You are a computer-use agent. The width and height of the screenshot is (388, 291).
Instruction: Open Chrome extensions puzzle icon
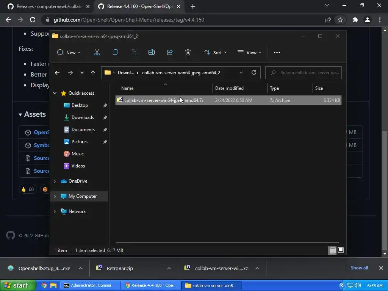pos(355,20)
